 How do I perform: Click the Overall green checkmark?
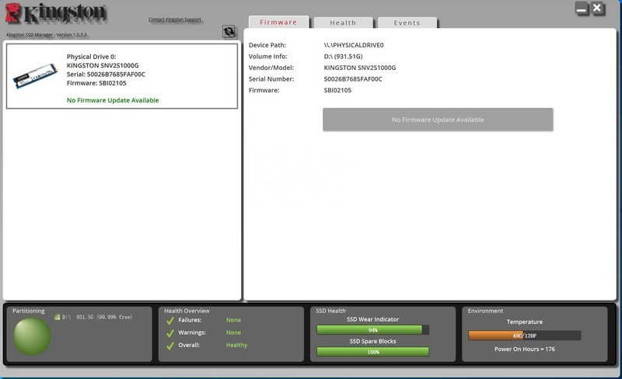tap(170, 346)
